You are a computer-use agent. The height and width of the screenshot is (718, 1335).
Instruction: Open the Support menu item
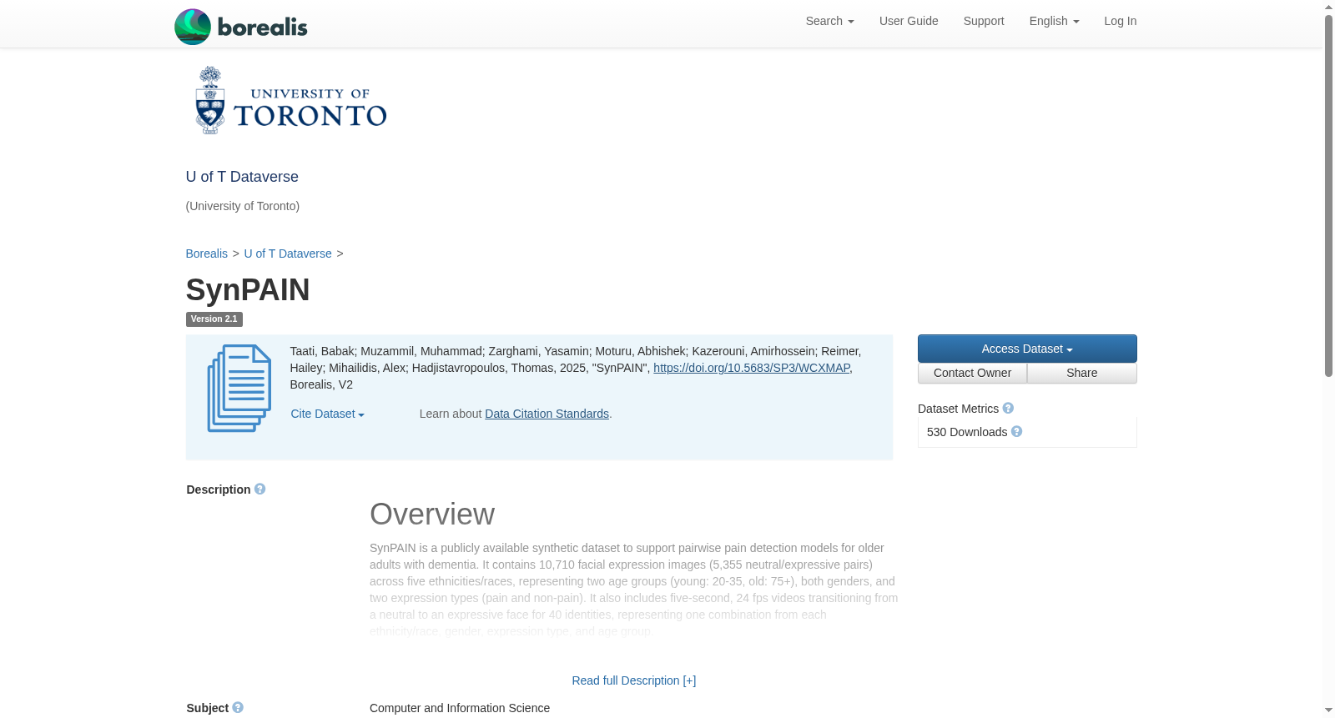coord(984,21)
